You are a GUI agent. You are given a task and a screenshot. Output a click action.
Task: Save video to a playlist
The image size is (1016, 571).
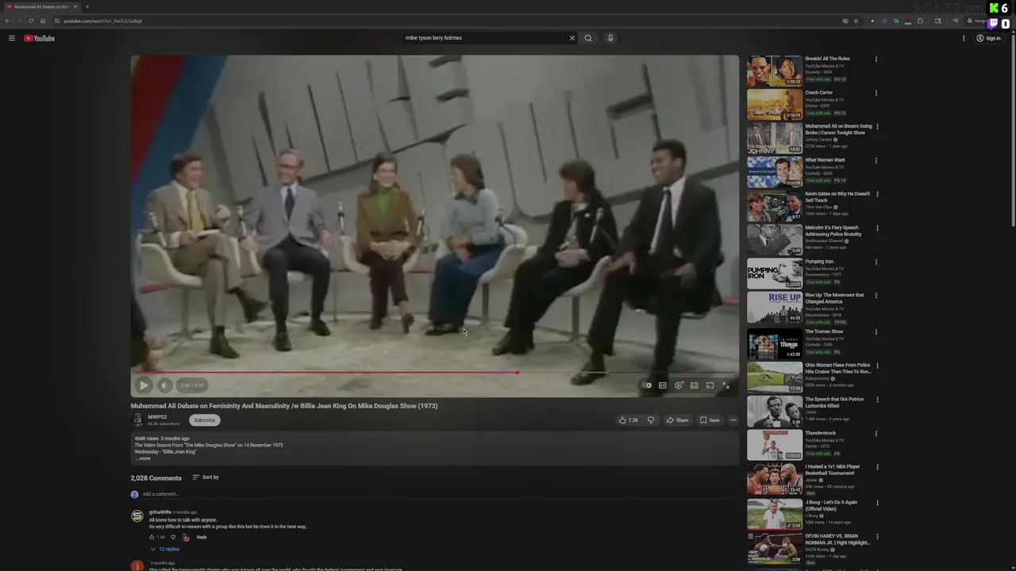click(710, 420)
